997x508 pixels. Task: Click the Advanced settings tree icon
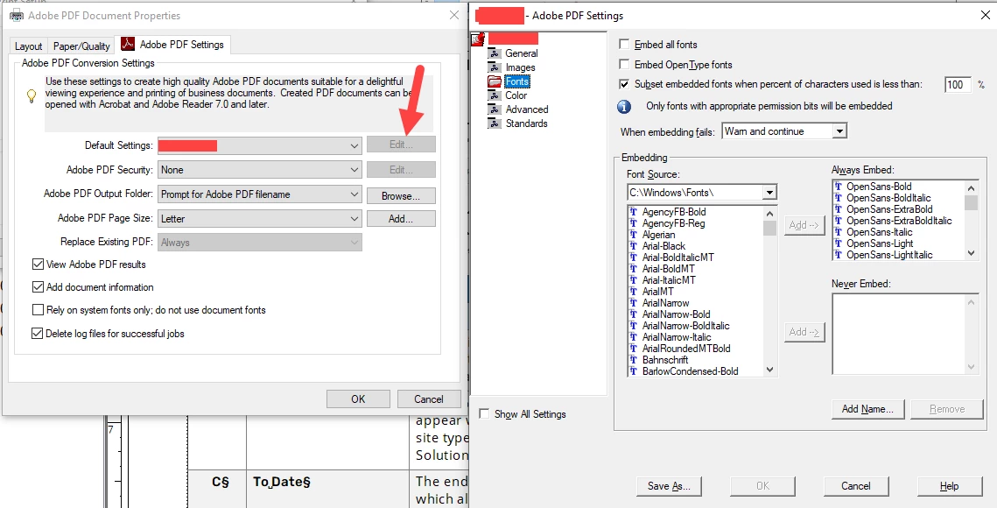pos(494,109)
